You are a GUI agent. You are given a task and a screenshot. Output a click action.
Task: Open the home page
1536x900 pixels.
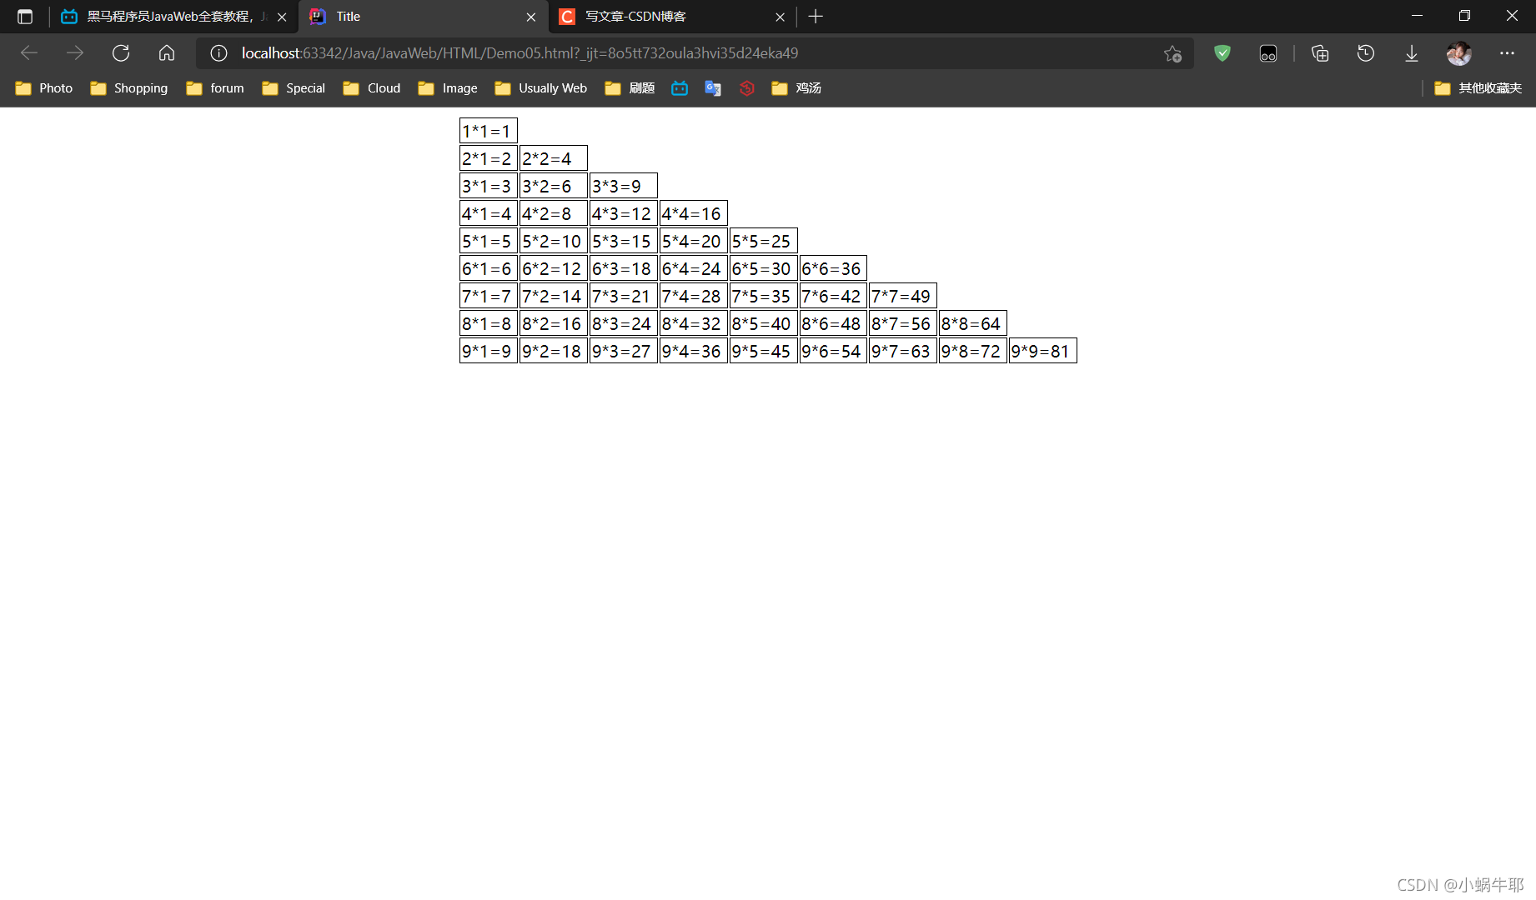click(x=167, y=53)
